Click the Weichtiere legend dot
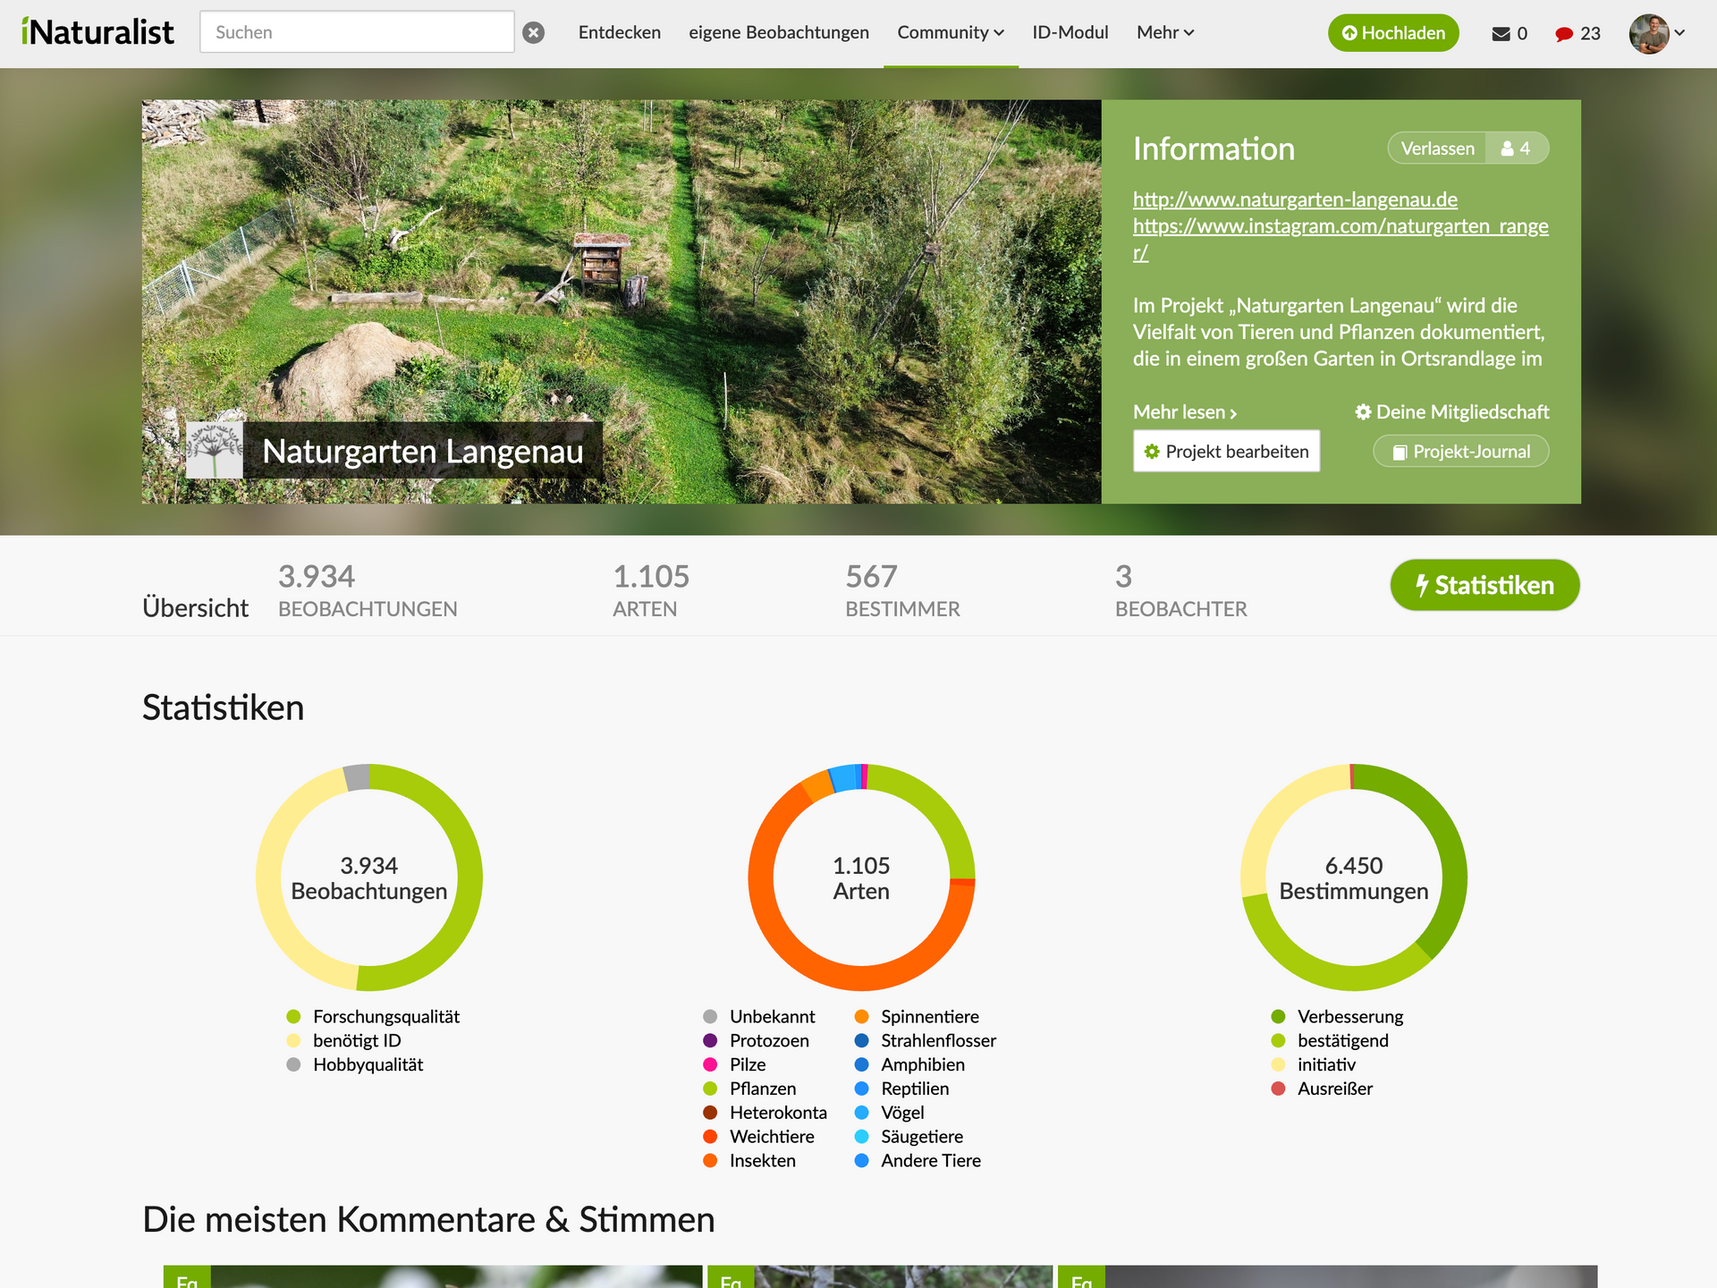Image resolution: width=1717 pixels, height=1288 pixels. pos(710,1137)
